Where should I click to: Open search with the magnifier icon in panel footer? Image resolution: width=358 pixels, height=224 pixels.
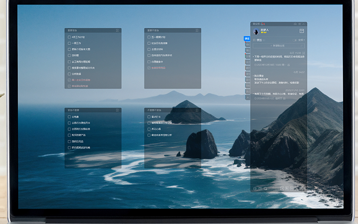(x=266, y=189)
